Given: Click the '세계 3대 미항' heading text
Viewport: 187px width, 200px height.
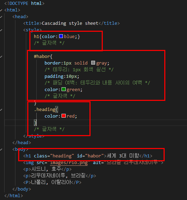Looking at the screenshot, I should (123, 156).
